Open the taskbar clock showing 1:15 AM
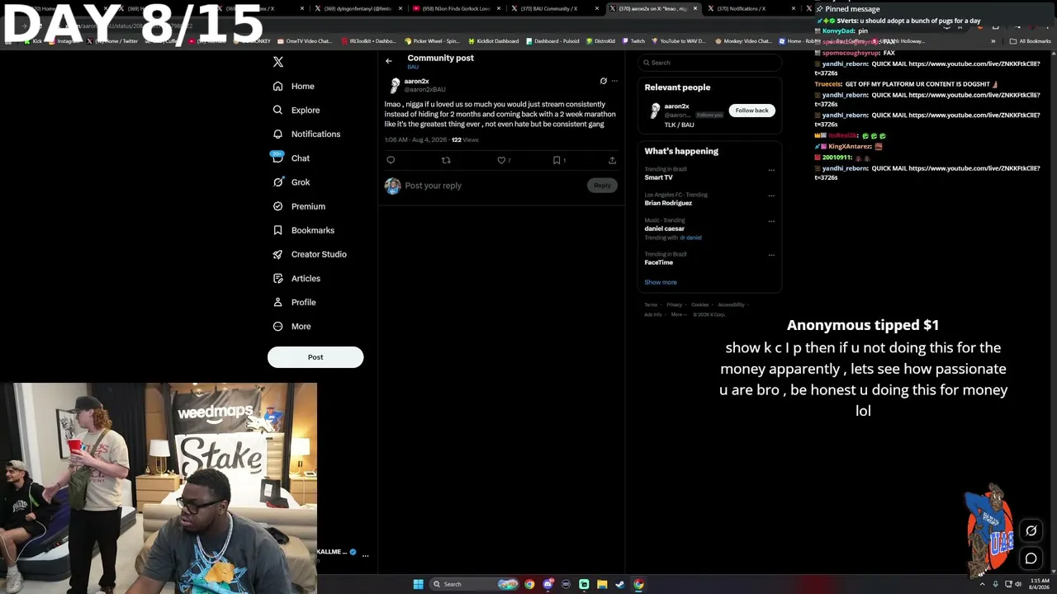This screenshot has height=594, width=1057. (x=1040, y=584)
